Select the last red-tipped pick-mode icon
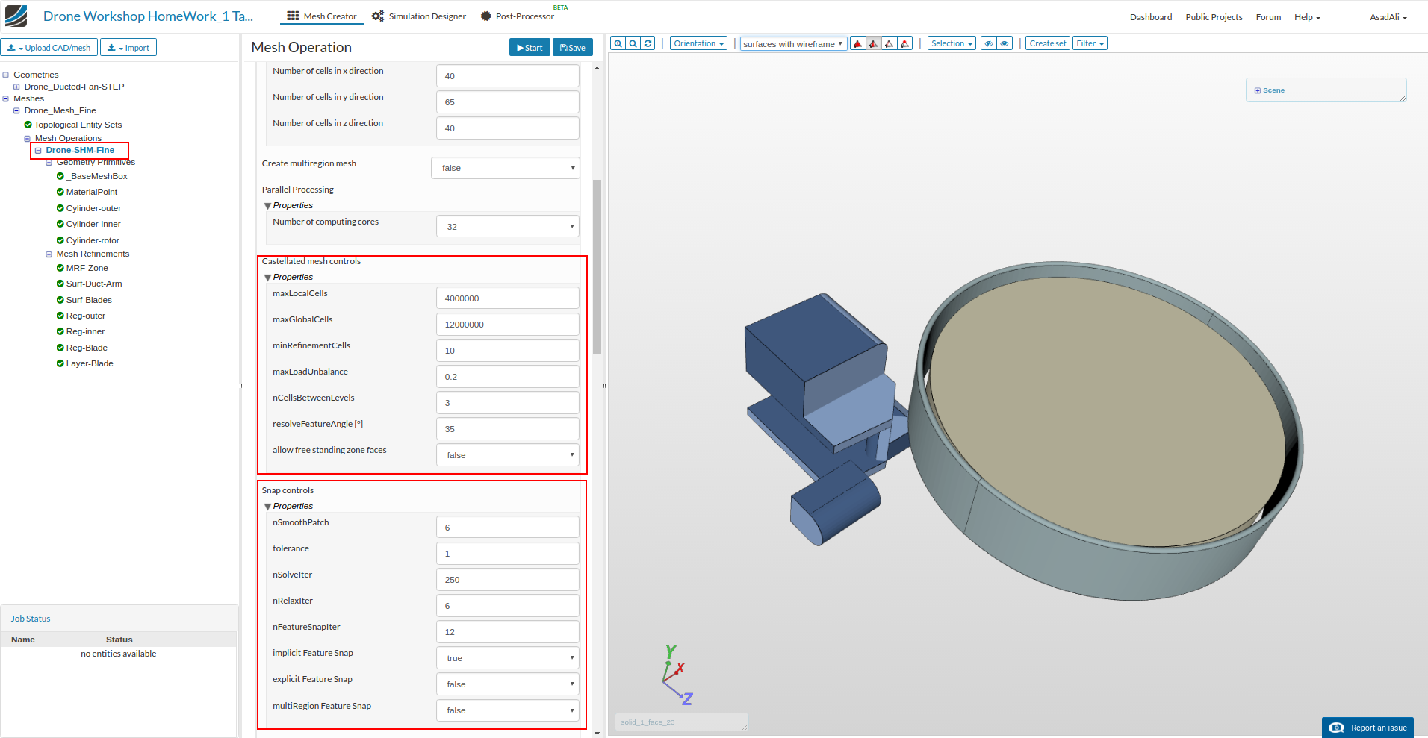1428x738 pixels. tap(905, 43)
